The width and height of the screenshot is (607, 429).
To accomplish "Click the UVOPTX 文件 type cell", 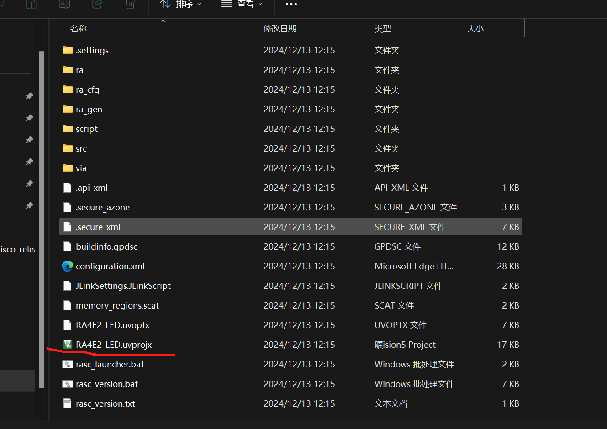I will (x=400, y=325).
